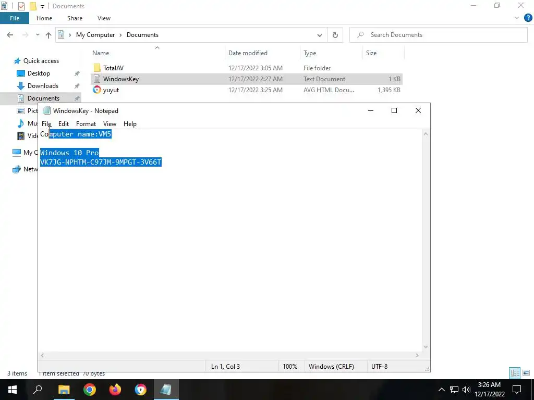
Task: Open the volume tray icon
Action: [466, 390]
